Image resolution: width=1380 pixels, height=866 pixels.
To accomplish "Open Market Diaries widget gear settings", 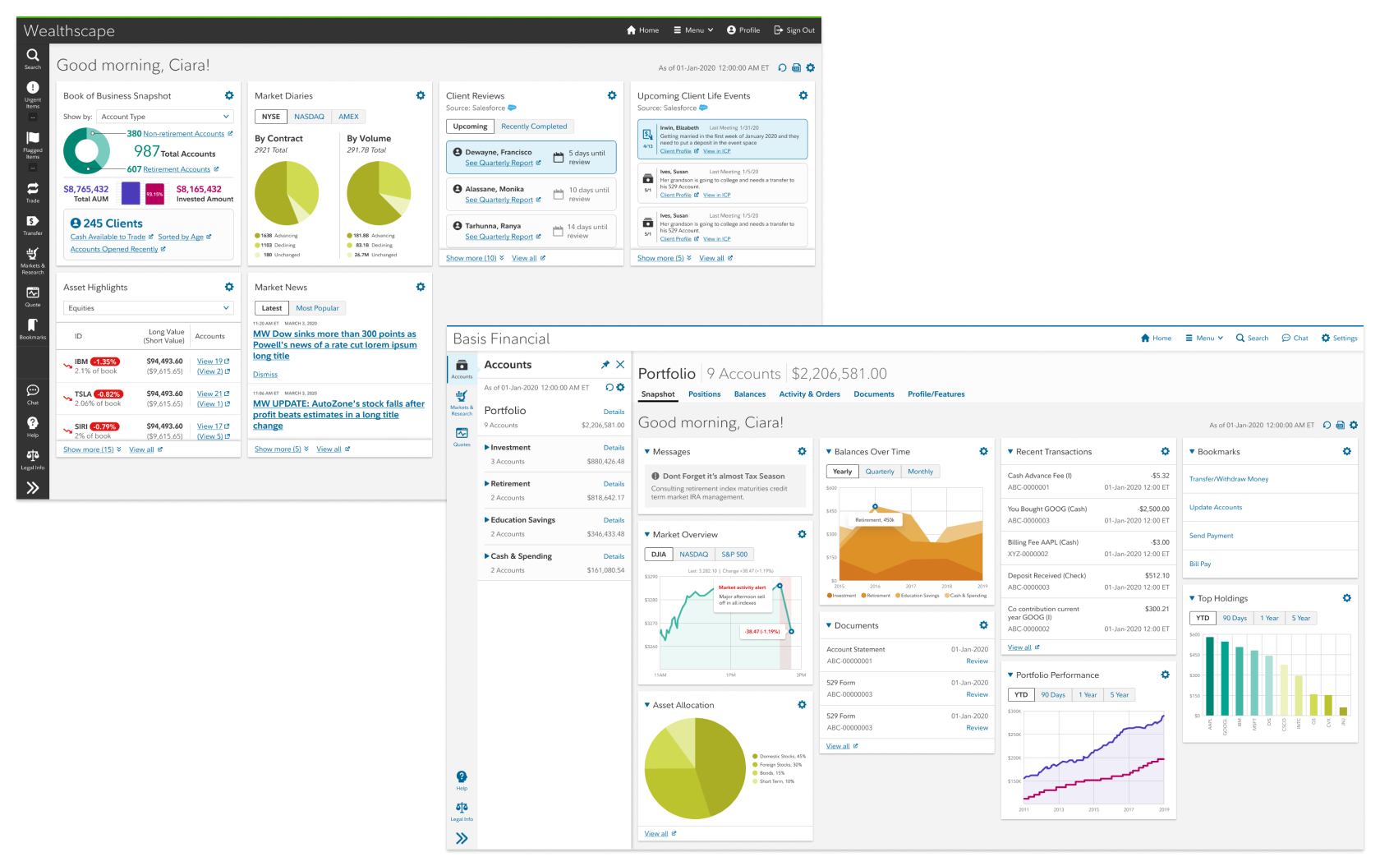I will pyautogui.click(x=421, y=95).
